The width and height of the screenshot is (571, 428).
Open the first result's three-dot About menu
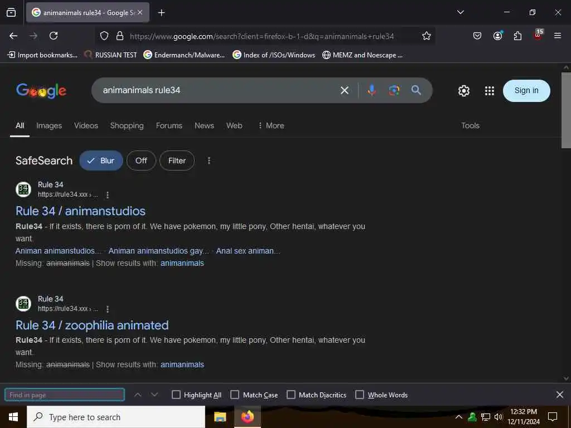tap(107, 195)
